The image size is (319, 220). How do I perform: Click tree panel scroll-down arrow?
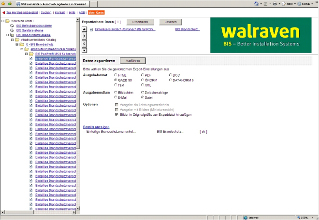click(78, 208)
